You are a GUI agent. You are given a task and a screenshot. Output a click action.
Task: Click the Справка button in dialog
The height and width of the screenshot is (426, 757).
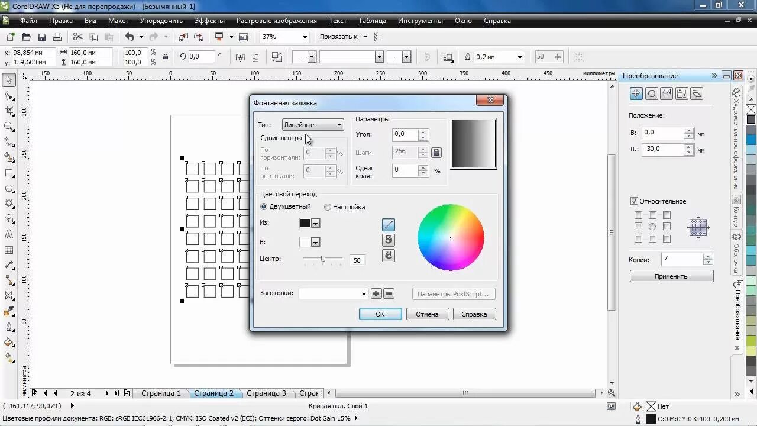(474, 314)
